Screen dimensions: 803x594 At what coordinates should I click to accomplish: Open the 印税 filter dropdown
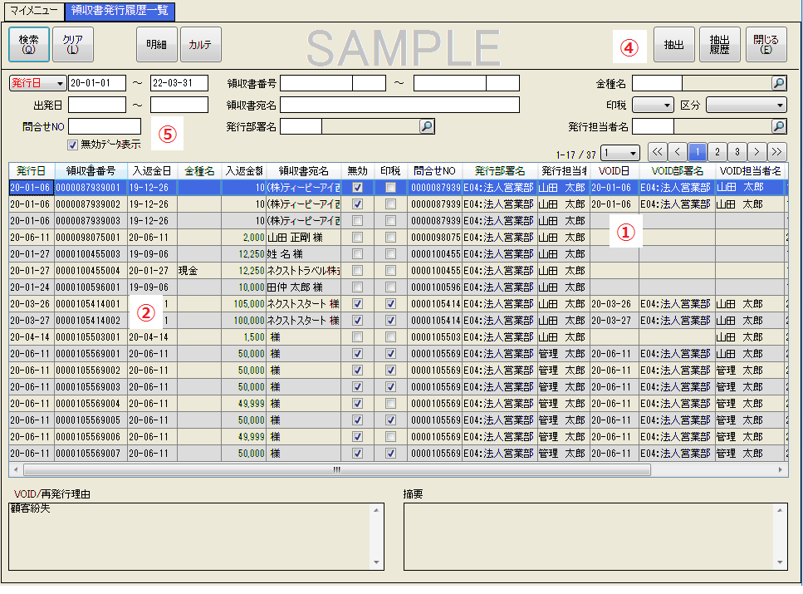pyautogui.click(x=653, y=105)
